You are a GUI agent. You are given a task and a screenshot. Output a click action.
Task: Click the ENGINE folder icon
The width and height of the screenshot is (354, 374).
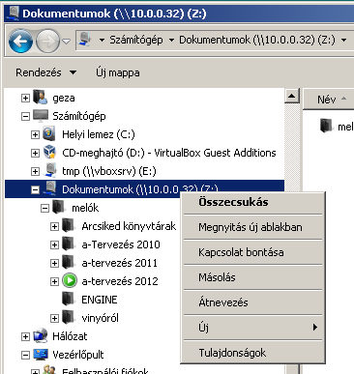click(69, 299)
